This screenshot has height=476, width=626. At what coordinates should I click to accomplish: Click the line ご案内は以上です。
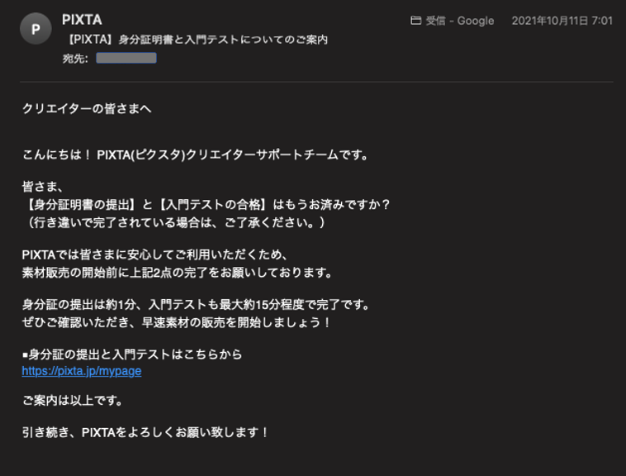pyautogui.click(x=72, y=400)
